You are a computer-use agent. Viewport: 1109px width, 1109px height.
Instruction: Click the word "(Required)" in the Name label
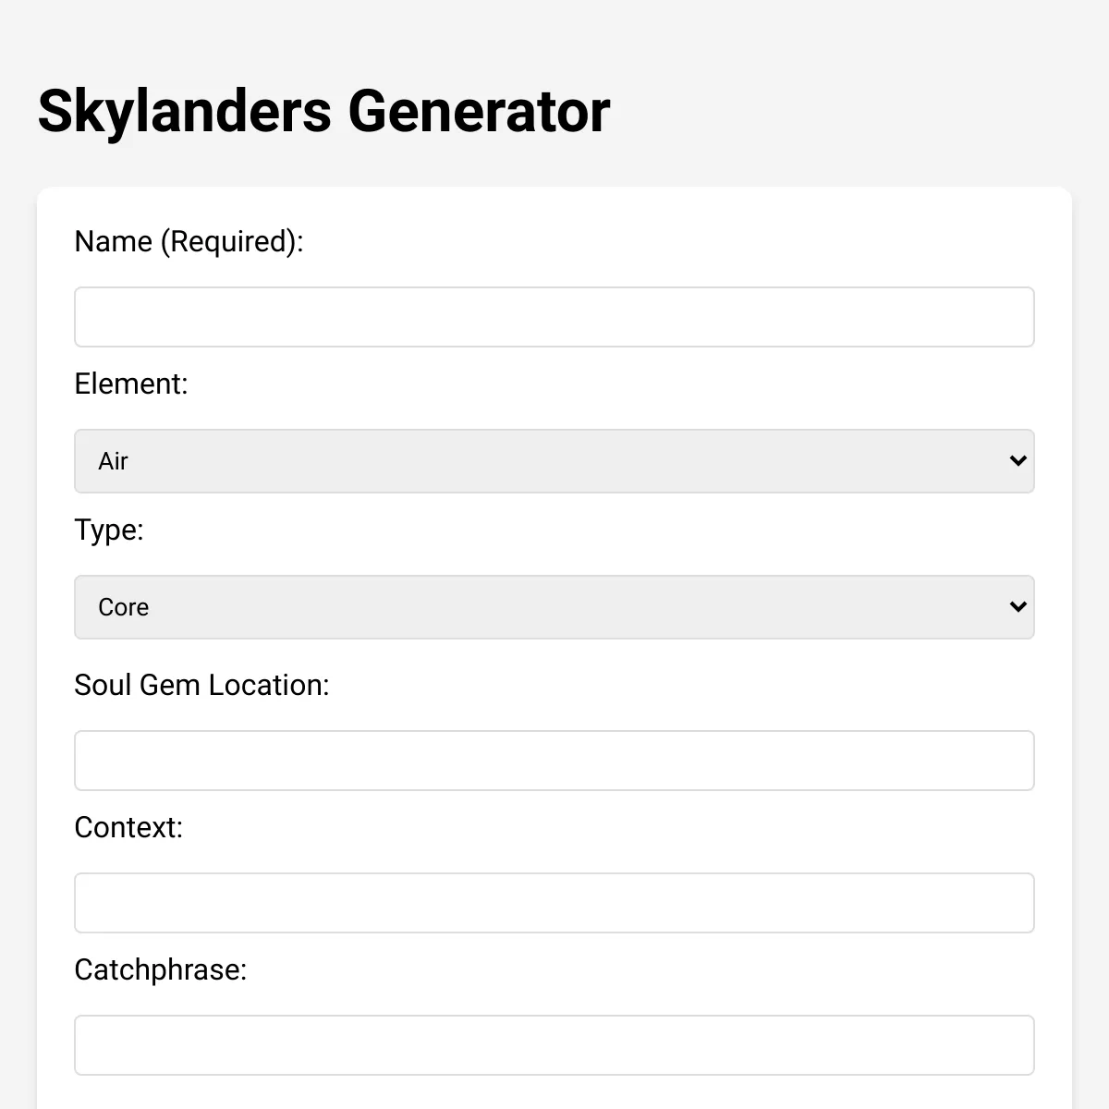231,241
